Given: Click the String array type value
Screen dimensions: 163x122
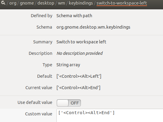Looking at the screenshot, I should [x=68, y=65].
